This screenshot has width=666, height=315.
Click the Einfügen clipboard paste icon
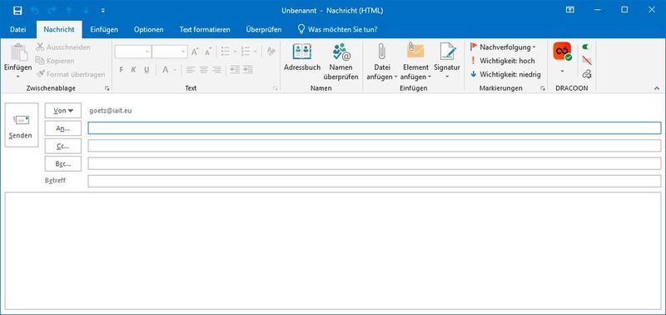click(x=18, y=52)
